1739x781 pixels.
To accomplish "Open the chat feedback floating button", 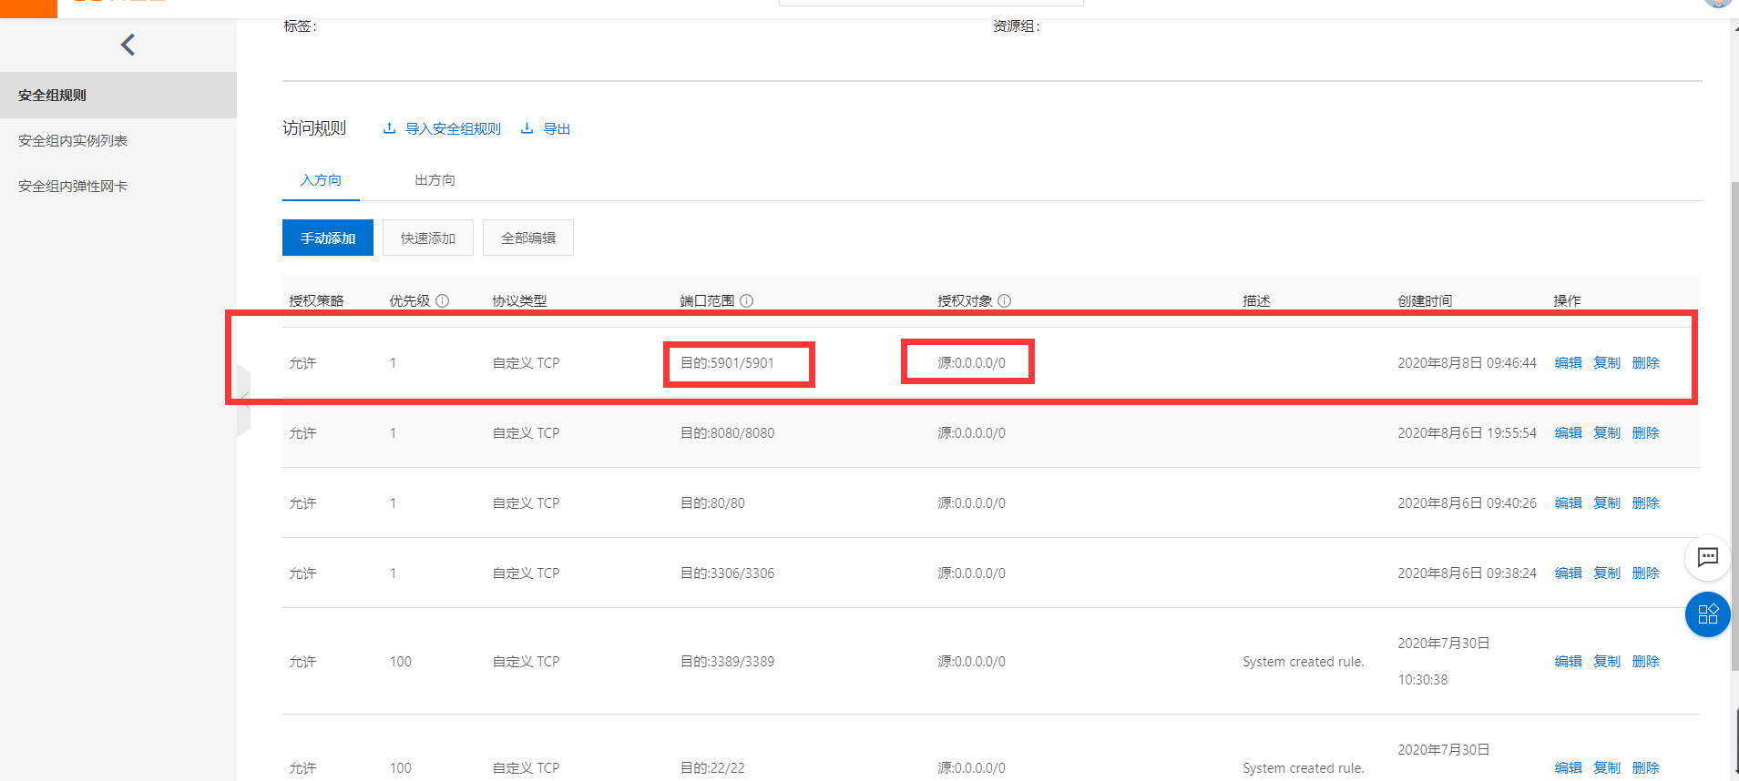I will click(x=1707, y=557).
